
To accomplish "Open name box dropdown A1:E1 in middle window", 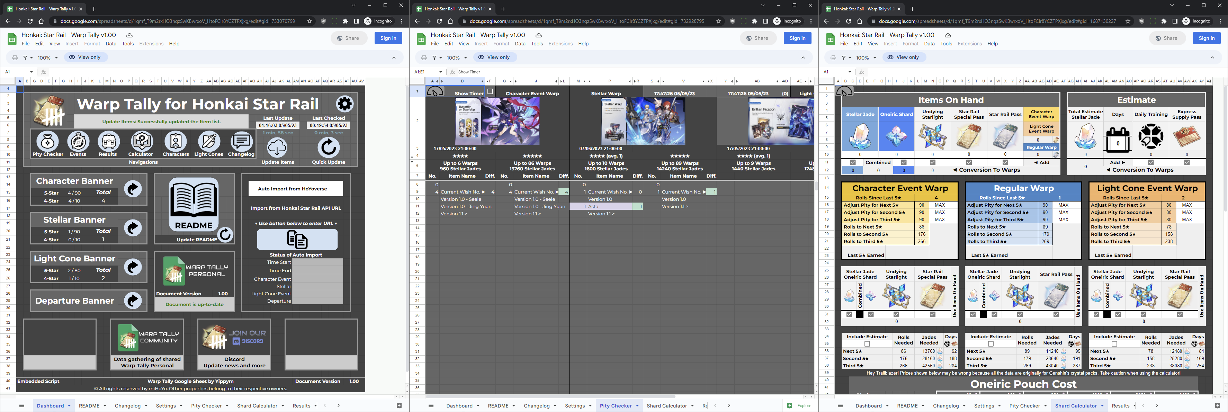I will click(x=440, y=72).
